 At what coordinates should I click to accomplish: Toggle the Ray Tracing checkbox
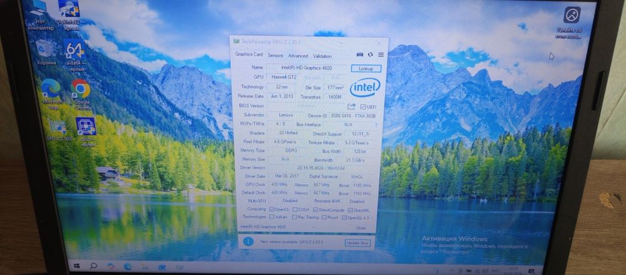tap(295, 217)
